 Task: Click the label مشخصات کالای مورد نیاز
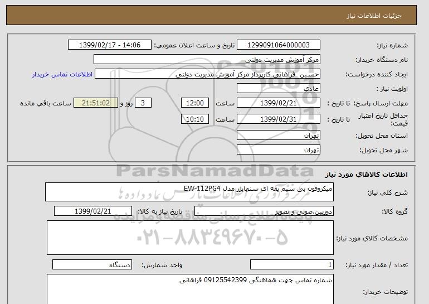pos(372,238)
